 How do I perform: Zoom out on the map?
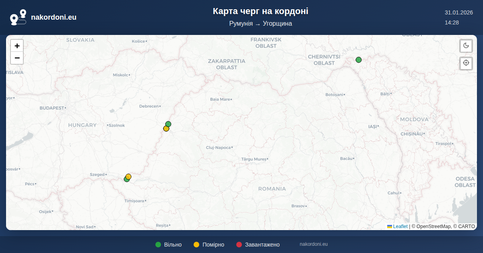coord(17,58)
